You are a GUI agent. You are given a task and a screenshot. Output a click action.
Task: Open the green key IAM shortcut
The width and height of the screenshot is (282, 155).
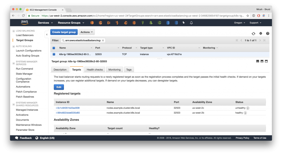143,23
